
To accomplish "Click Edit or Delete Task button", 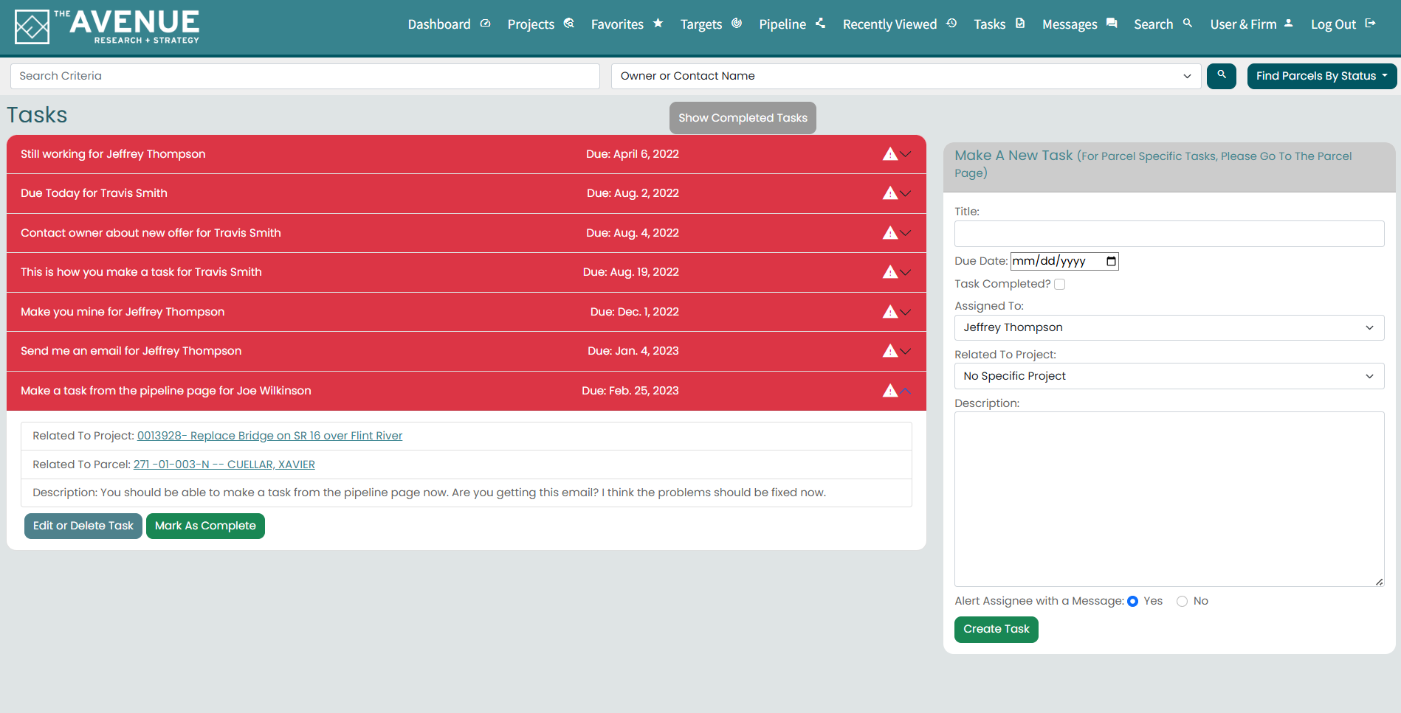I will (x=83, y=526).
